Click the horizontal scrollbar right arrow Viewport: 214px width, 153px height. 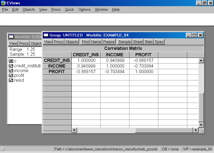click(196, 130)
